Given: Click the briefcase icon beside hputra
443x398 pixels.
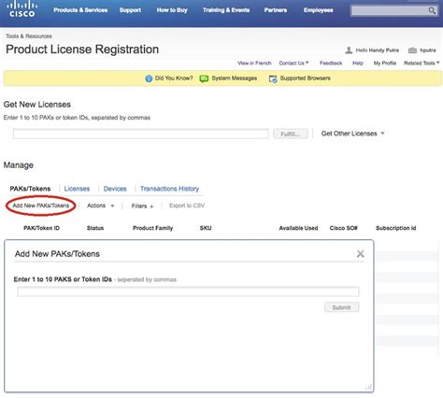Looking at the screenshot, I should [x=412, y=50].
